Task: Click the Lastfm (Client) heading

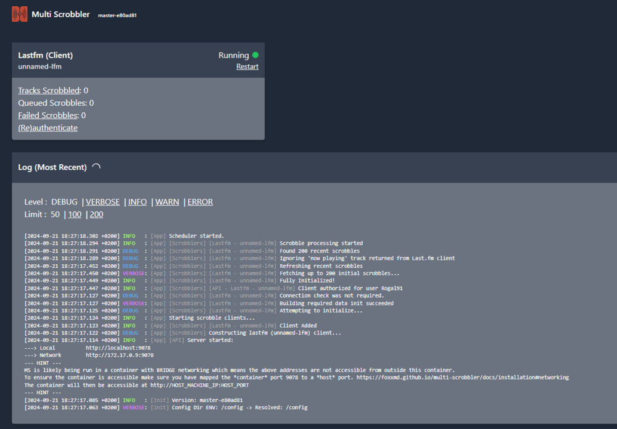Action: tap(45, 56)
